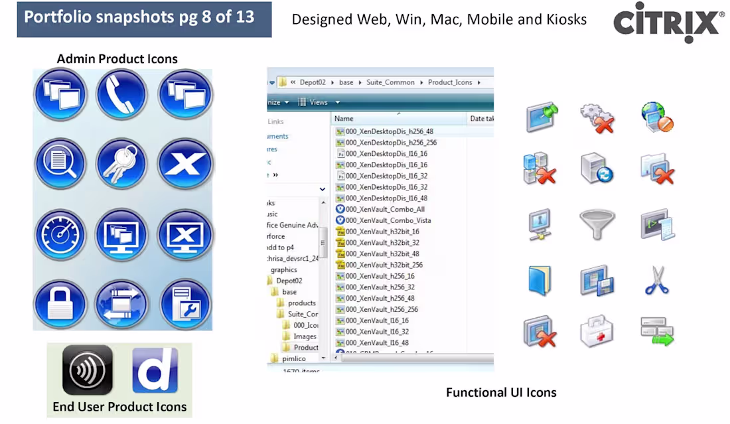Select file 000_XenVault_h32bit_16

pos(378,232)
